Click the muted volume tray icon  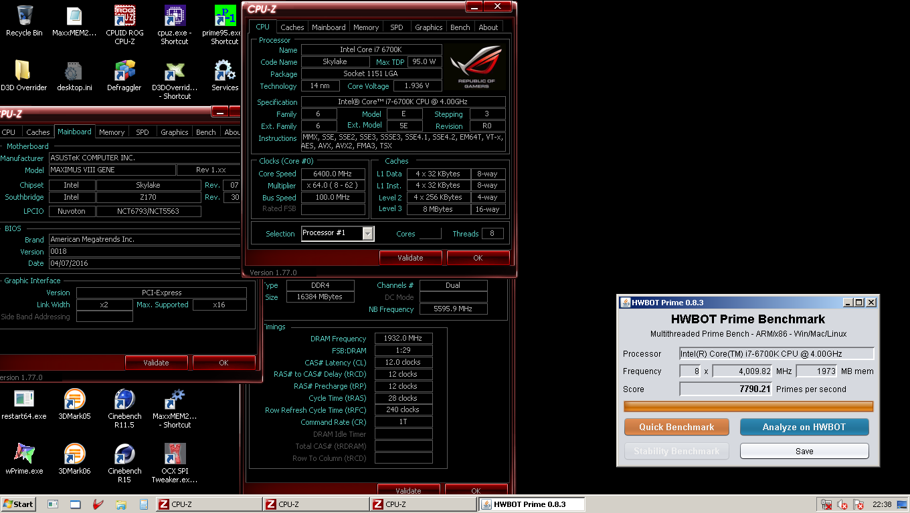point(842,505)
